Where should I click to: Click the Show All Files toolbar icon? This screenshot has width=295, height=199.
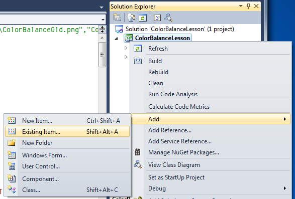pos(131,18)
